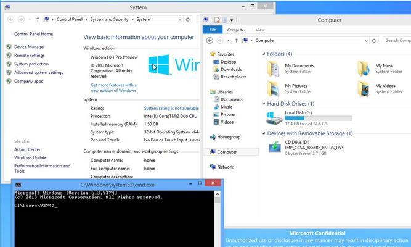The width and height of the screenshot is (411, 247).
Task: Click Local Disk (C:) usage bar
Action: tap(319, 118)
